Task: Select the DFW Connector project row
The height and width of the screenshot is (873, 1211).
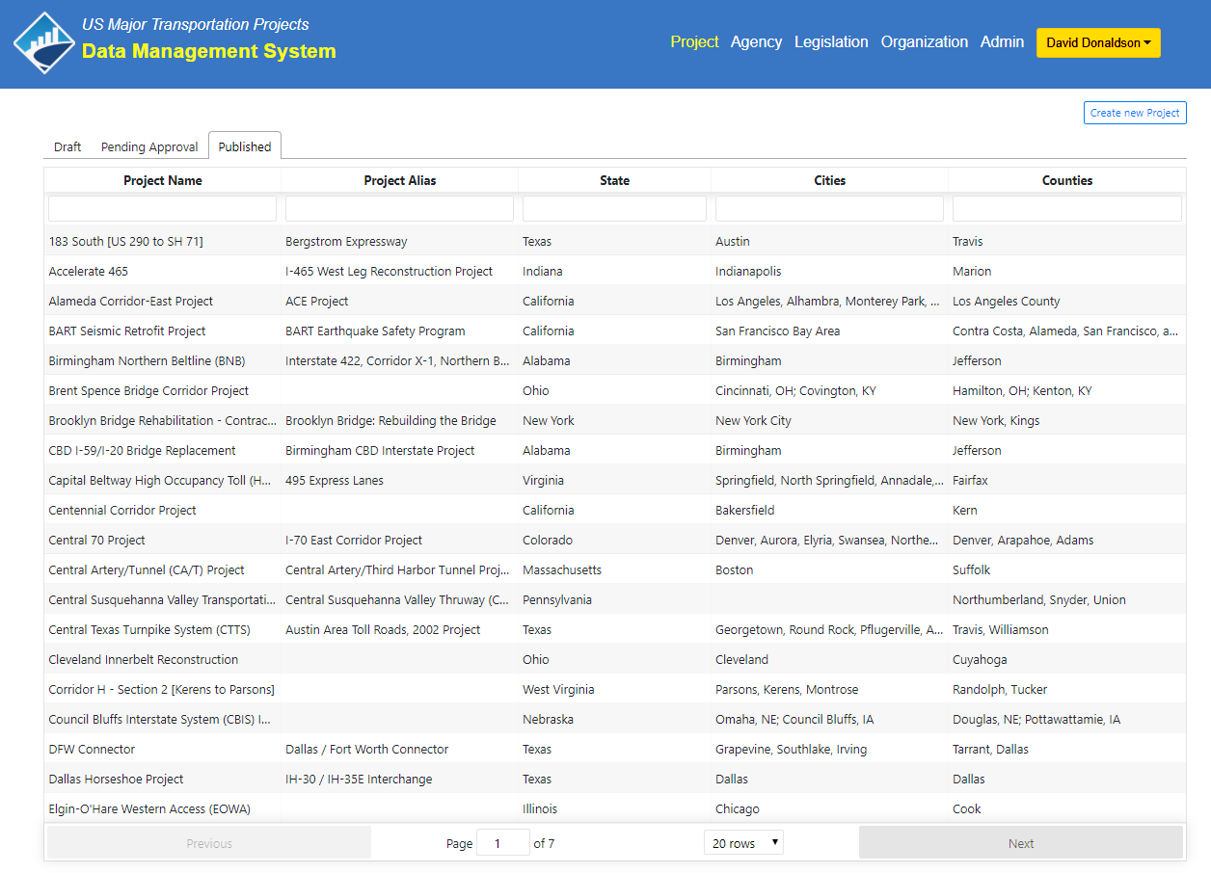Action: tap(92, 750)
